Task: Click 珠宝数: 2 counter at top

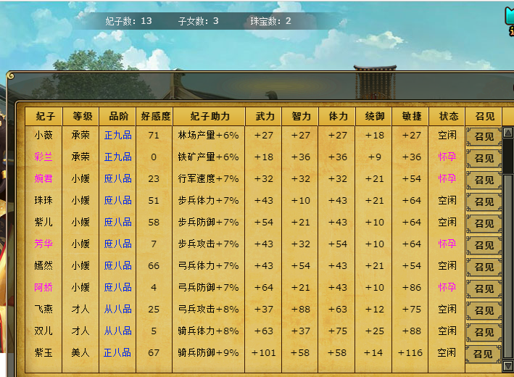Action: (270, 21)
